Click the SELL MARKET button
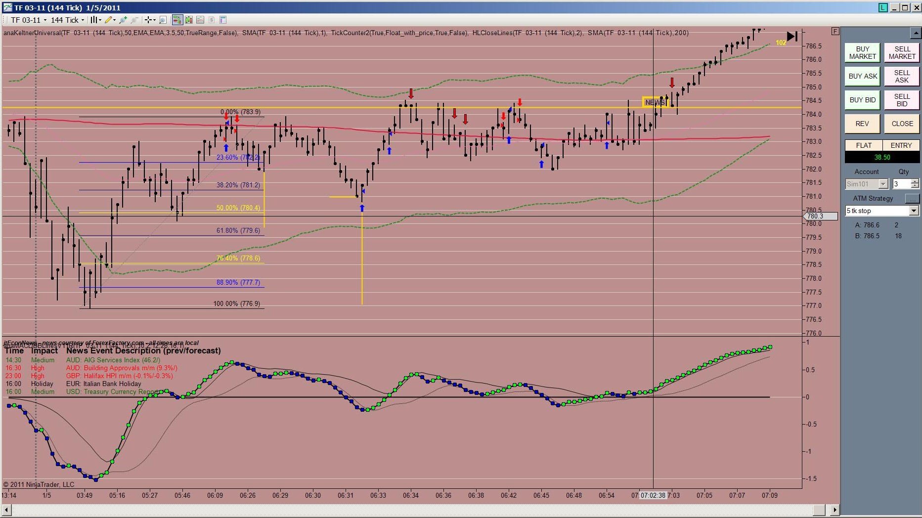Image resolution: width=922 pixels, height=518 pixels. point(902,52)
